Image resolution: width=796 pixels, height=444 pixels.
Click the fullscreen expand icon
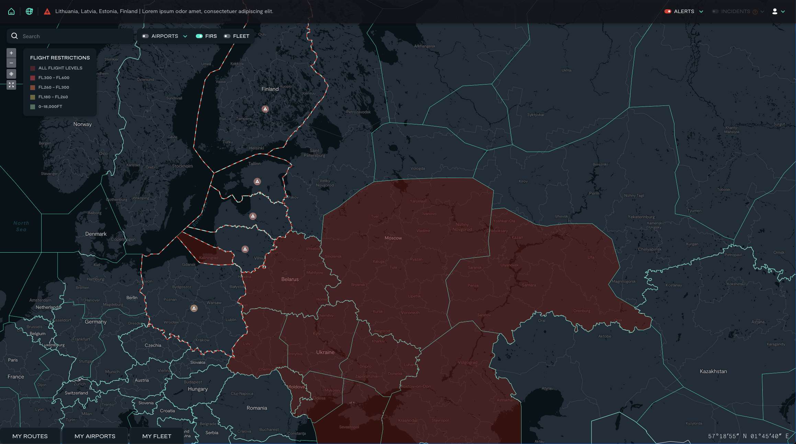11,85
